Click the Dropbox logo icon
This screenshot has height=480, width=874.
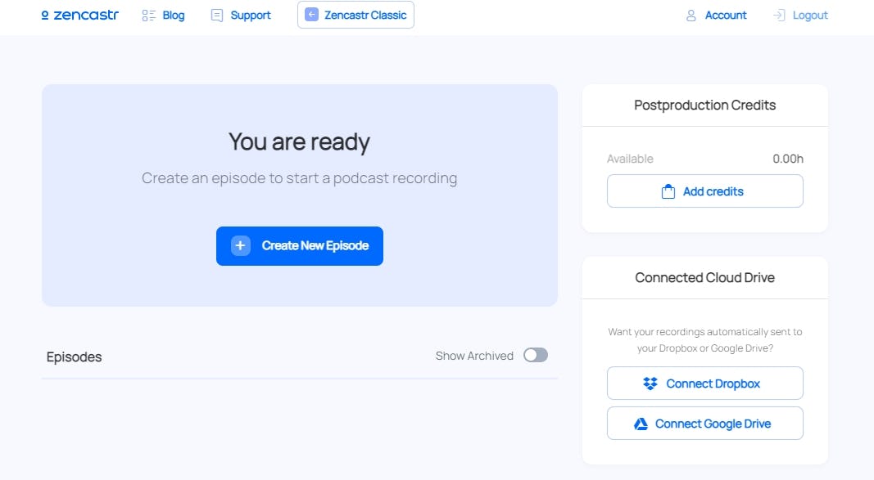[650, 384]
